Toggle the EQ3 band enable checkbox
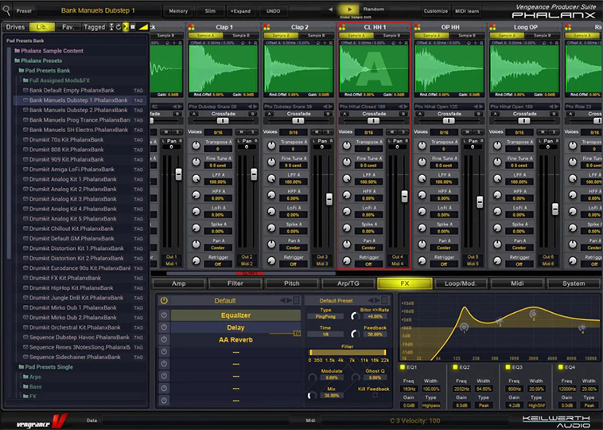The height and width of the screenshot is (430, 603). (x=506, y=368)
